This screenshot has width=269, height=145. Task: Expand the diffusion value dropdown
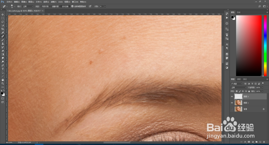pyautogui.click(x=105, y=6)
